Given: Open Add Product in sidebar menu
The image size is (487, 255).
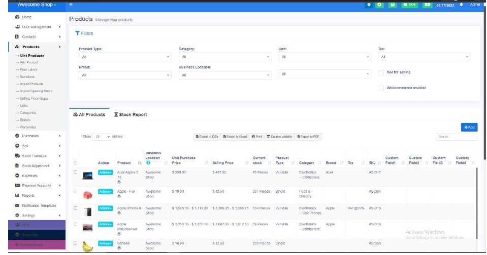Looking at the screenshot, I should pyautogui.click(x=28, y=63).
